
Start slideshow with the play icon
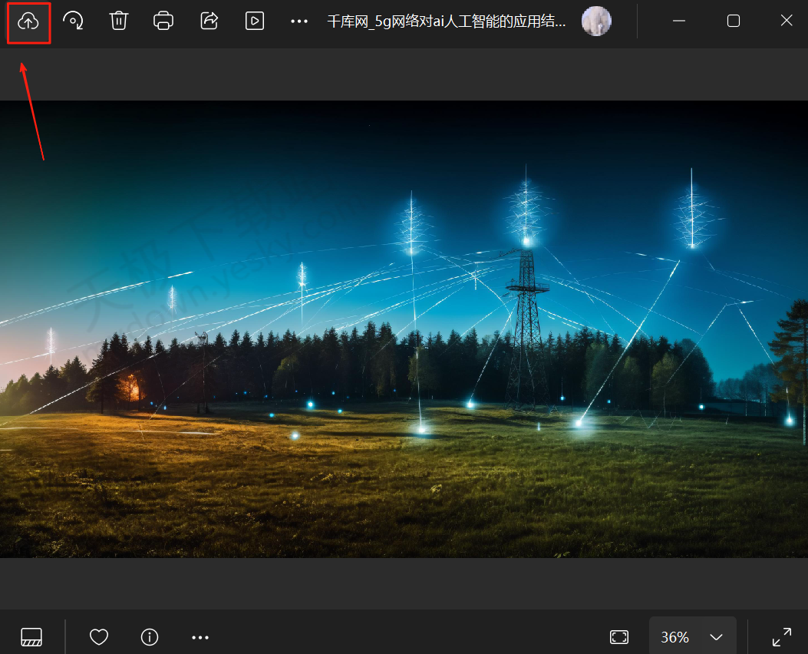click(x=255, y=21)
